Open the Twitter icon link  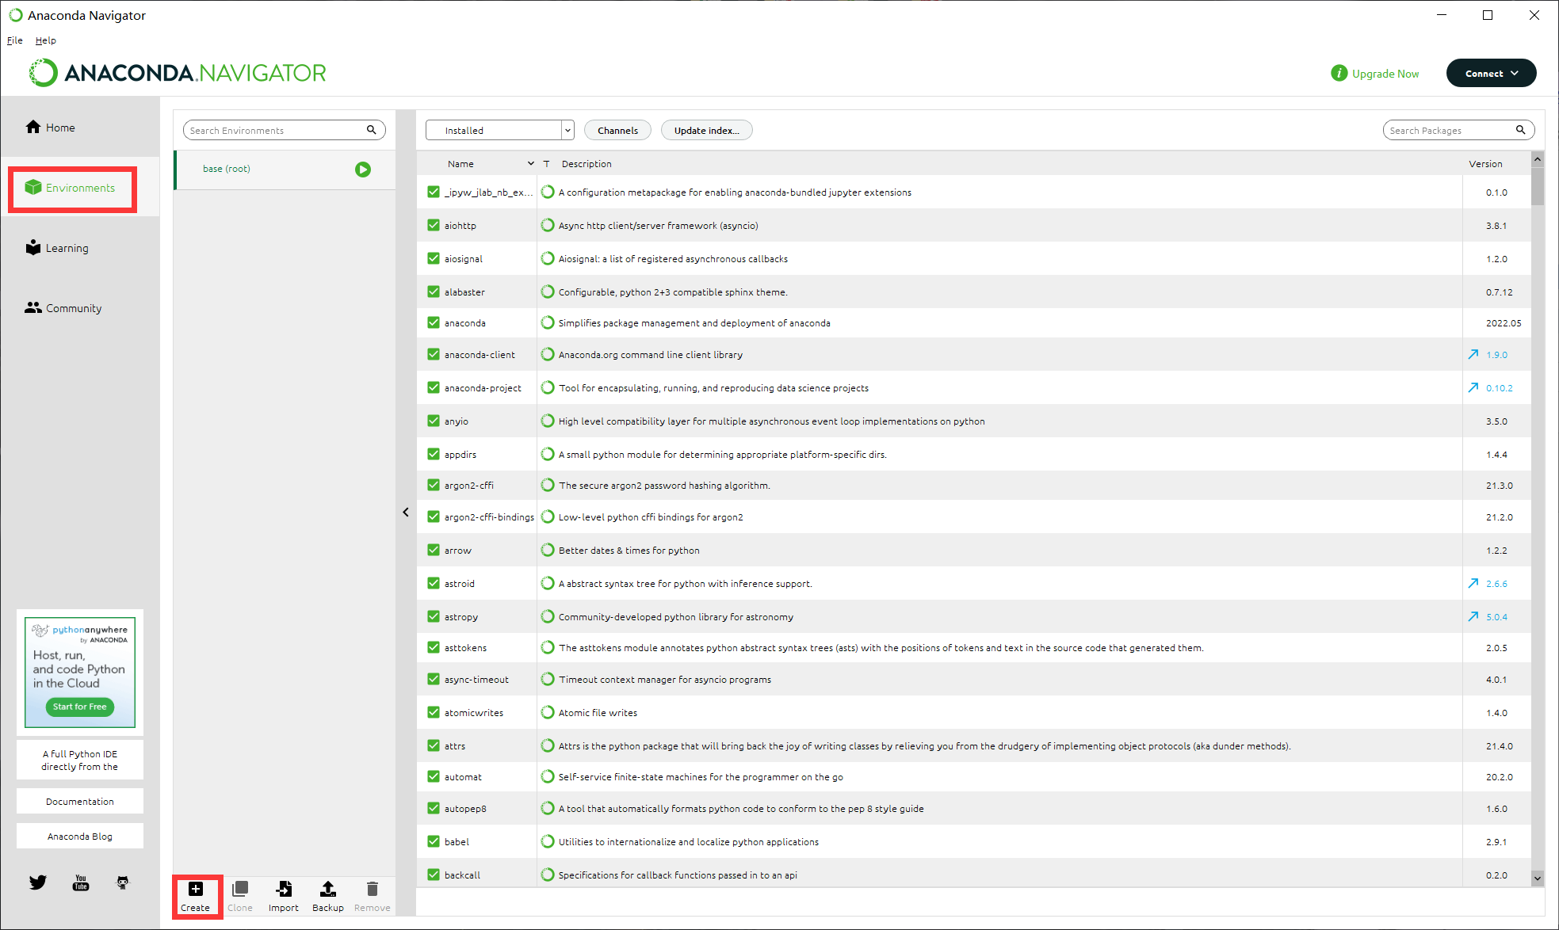point(38,882)
